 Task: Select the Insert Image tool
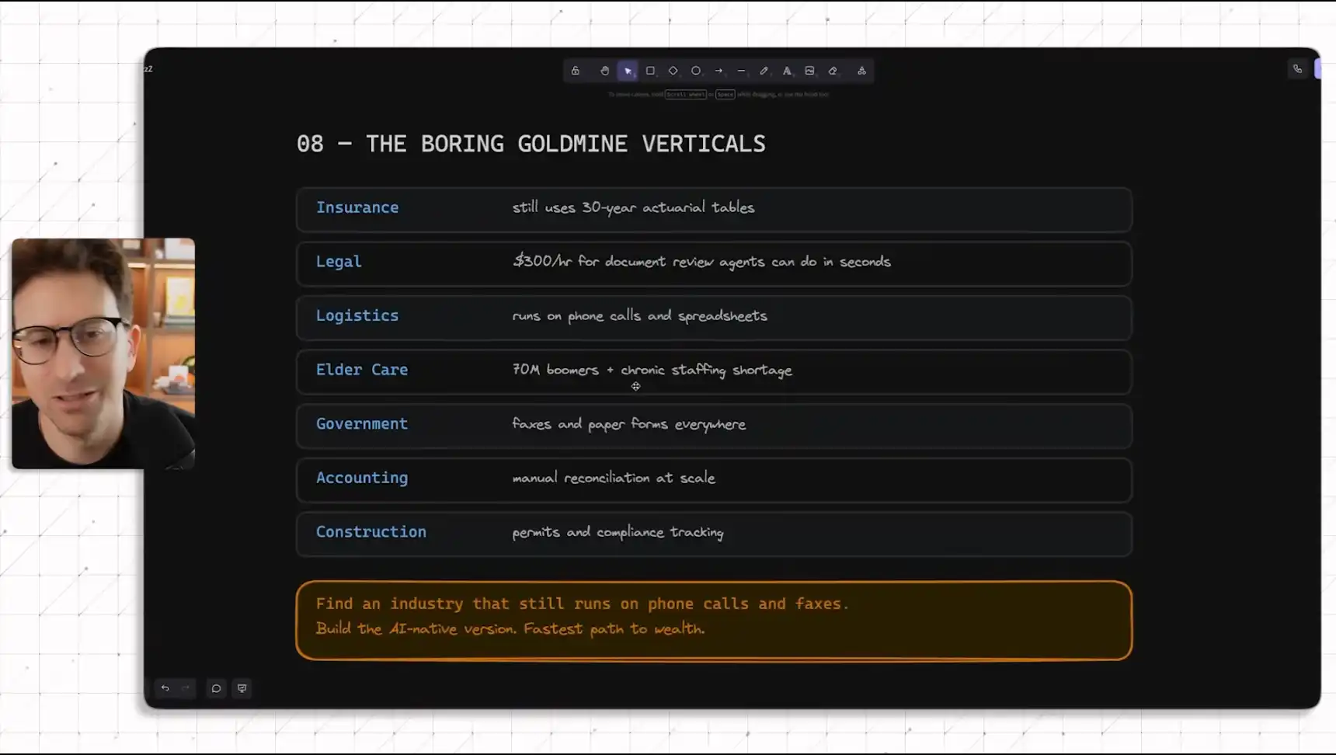tap(809, 71)
